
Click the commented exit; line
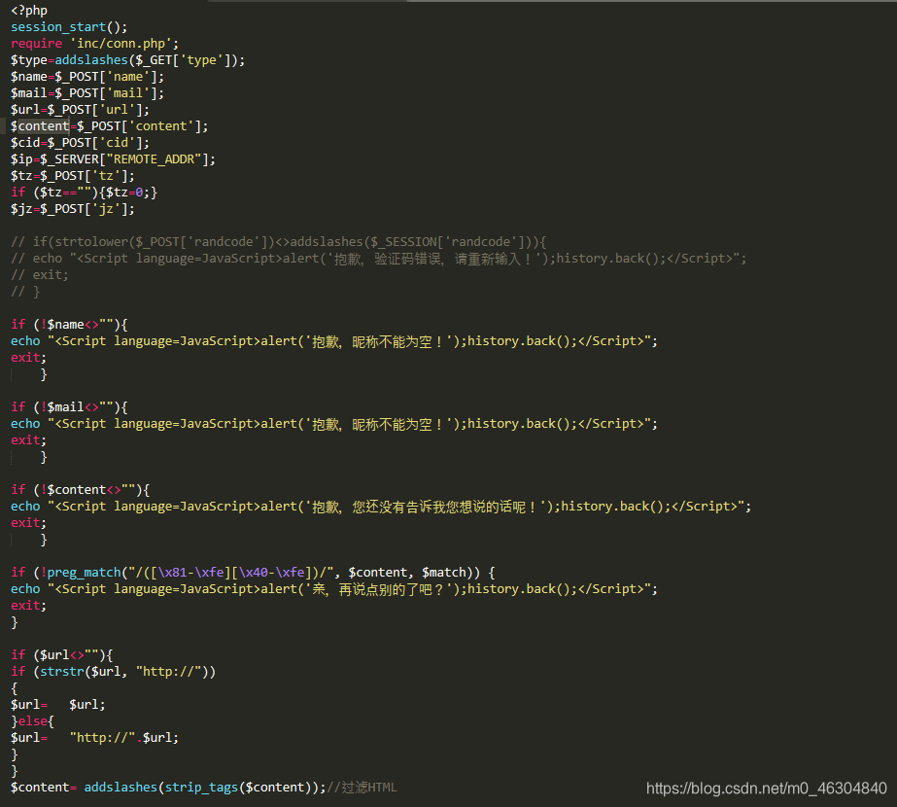pos(40,275)
